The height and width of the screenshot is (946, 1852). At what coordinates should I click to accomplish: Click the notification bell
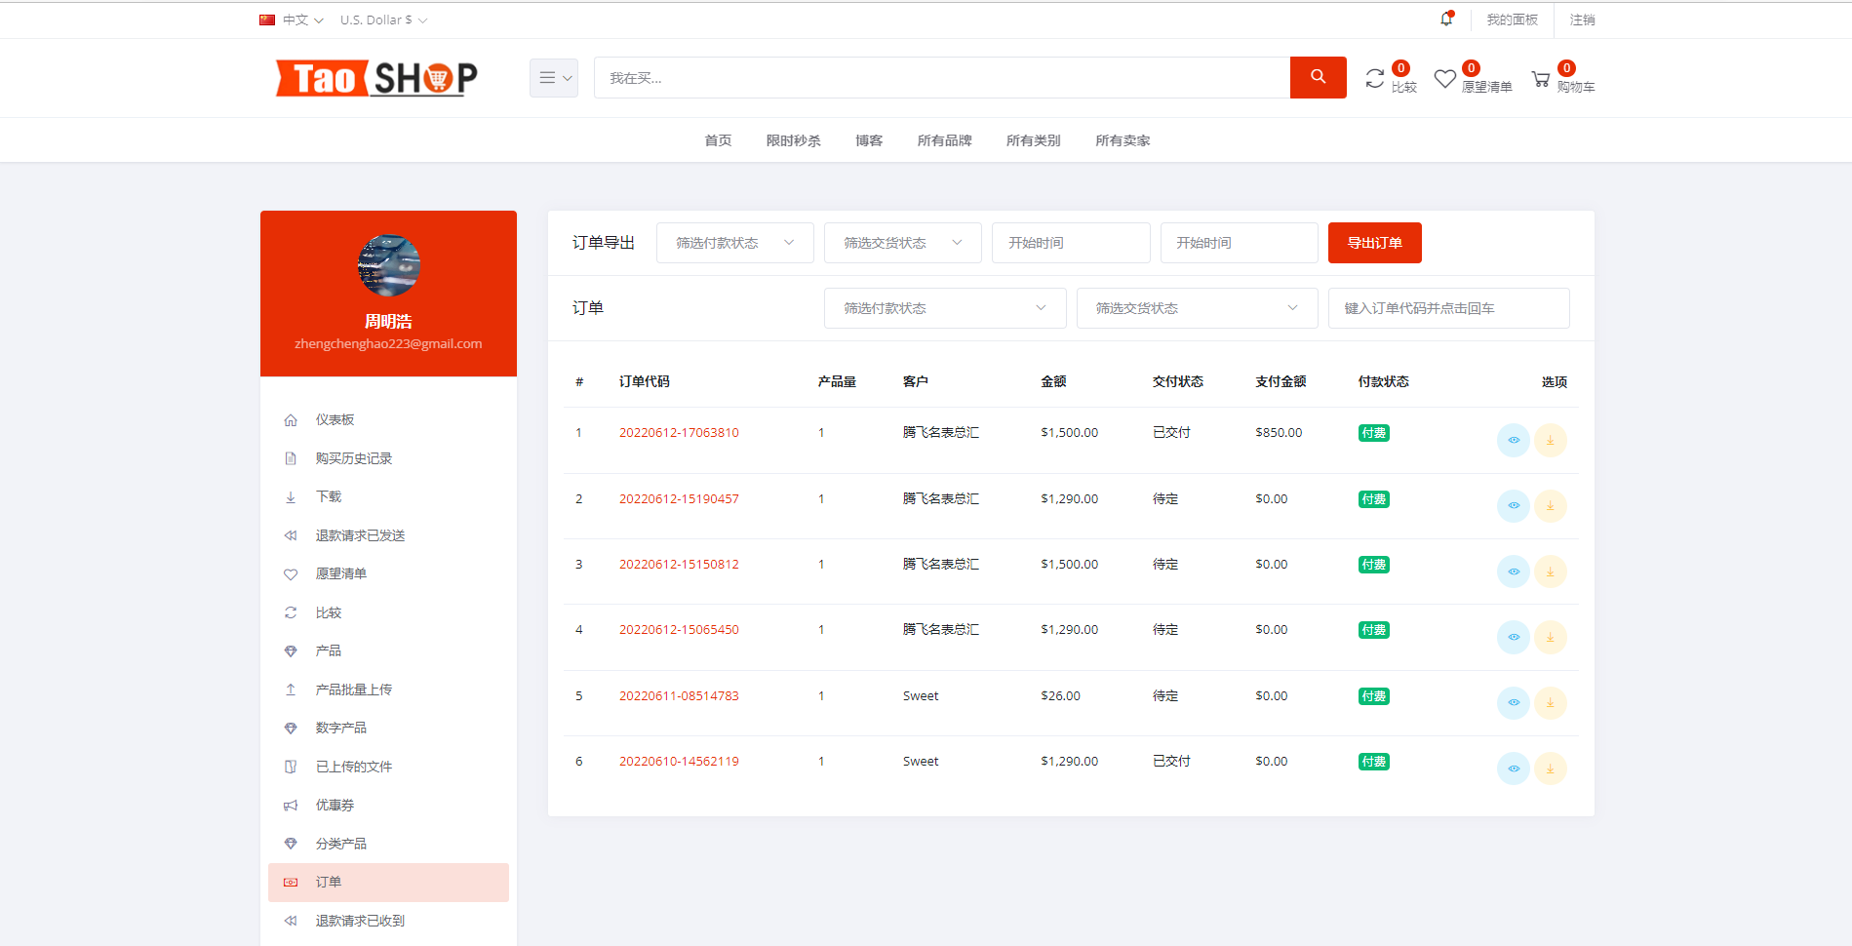1446,19
